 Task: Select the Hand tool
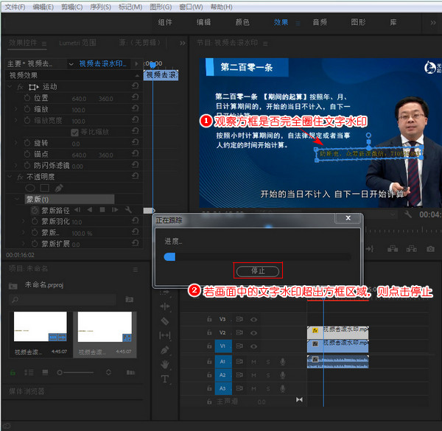click(x=165, y=365)
